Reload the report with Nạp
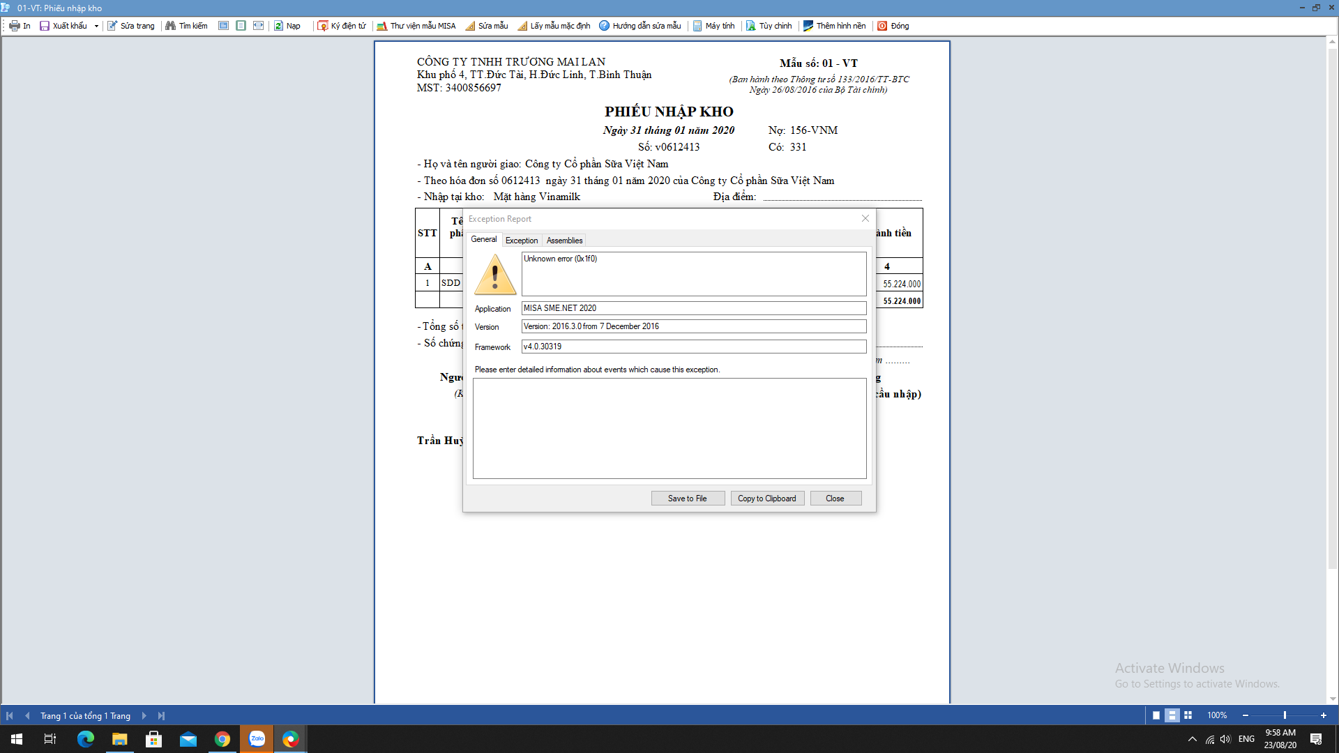Screen dimensions: 1339x753 click(x=287, y=26)
